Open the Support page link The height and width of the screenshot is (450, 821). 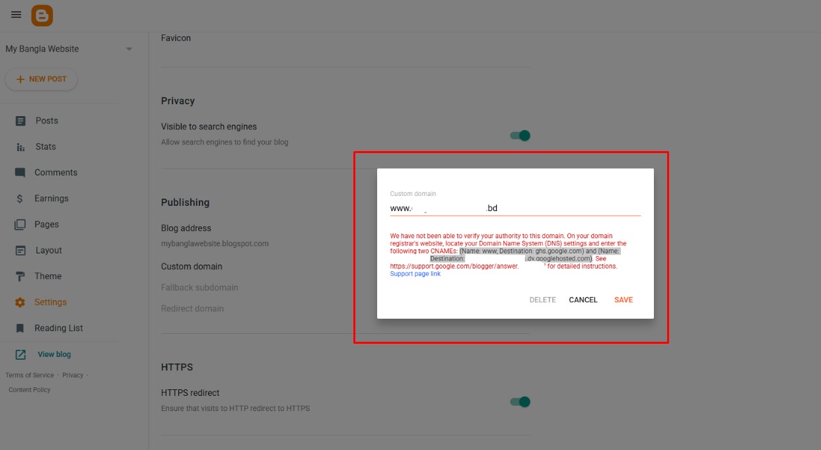pyautogui.click(x=415, y=274)
